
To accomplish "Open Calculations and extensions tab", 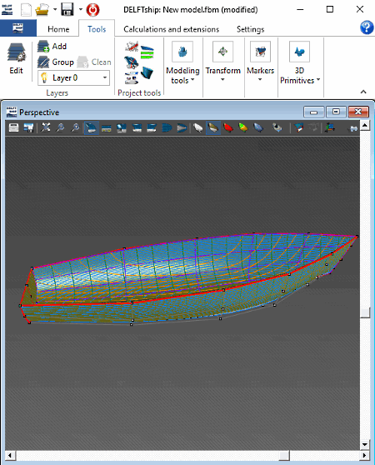I will [172, 29].
